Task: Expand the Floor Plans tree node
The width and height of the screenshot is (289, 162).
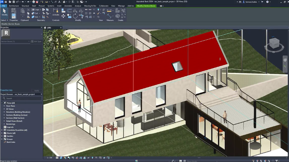Action: [4, 106]
